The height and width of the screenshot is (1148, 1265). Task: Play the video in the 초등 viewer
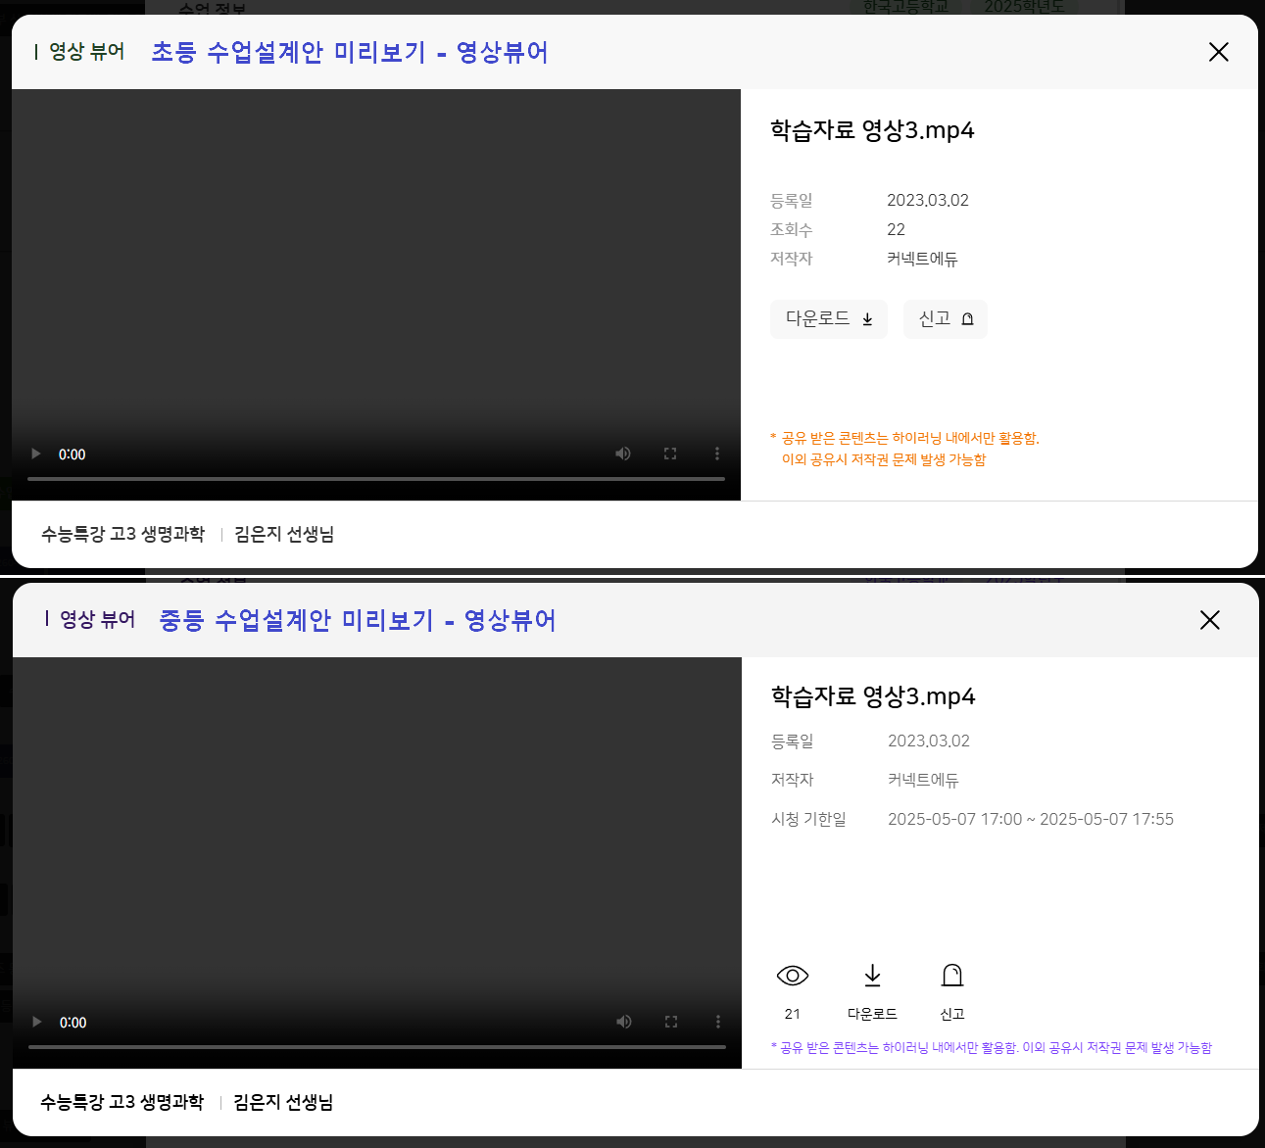pos(36,454)
